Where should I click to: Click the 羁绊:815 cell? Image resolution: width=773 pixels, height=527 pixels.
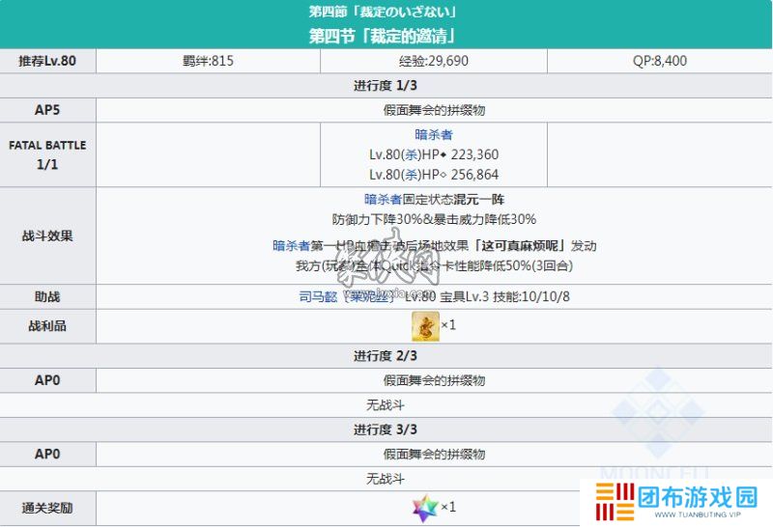click(208, 61)
